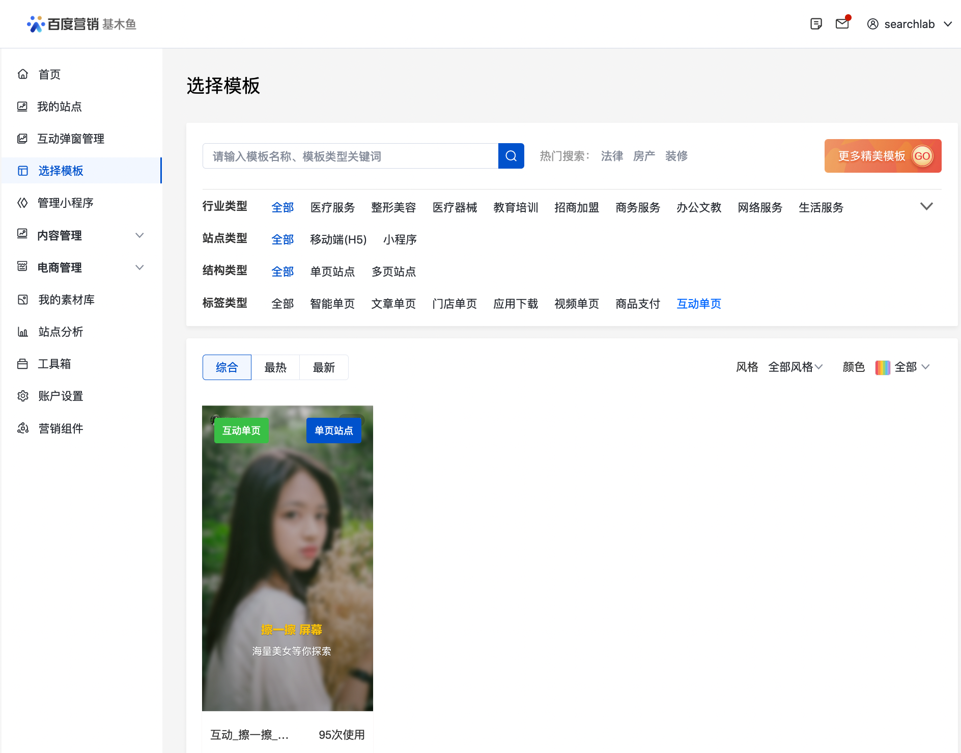Open 我的站点 in the sidebar

(x=59, y=106)
